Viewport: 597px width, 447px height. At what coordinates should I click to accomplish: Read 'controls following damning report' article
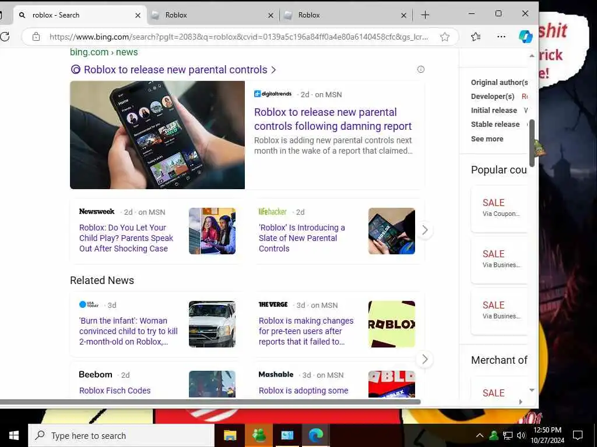[x=333, y=119]
